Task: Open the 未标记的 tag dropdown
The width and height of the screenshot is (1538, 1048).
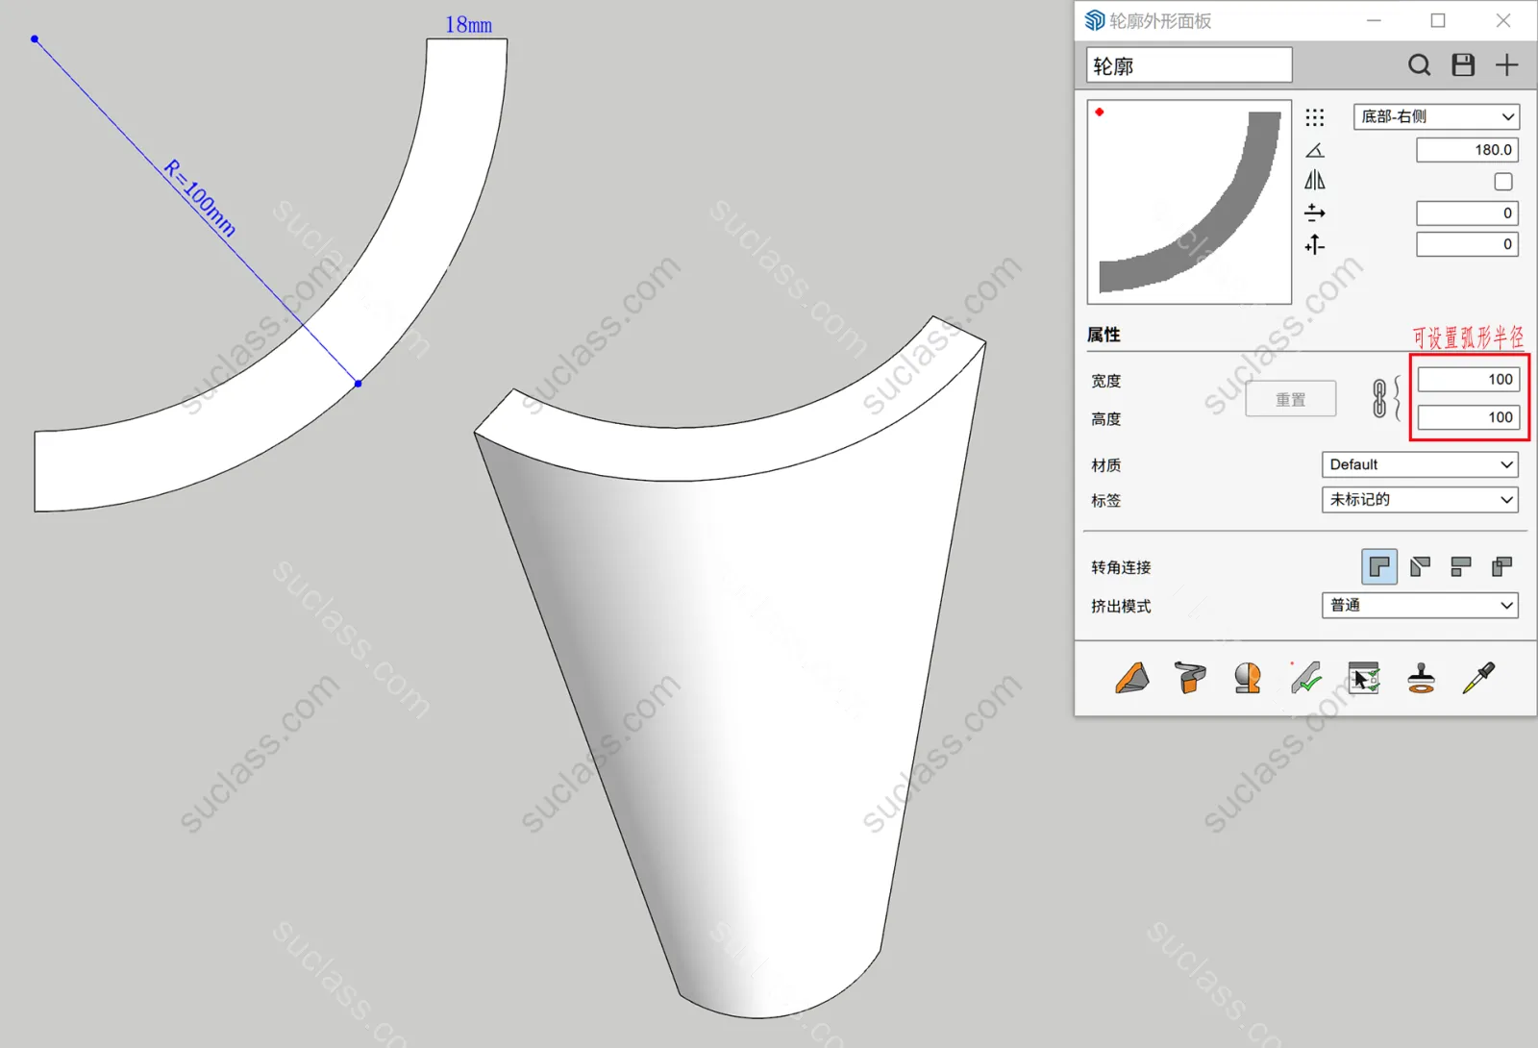Action: [1420, 500]
